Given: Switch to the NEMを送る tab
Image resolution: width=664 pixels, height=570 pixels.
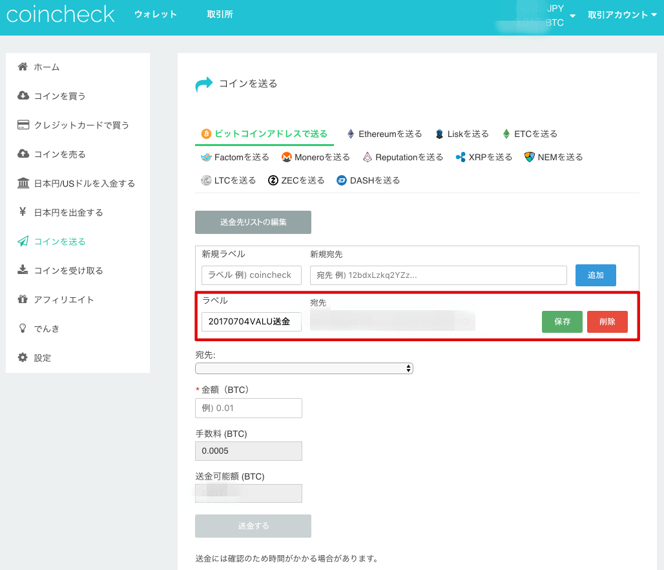Looking at the screenshot, I should [x=554, y=157].
